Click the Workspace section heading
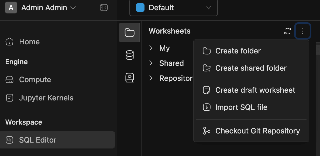Image resolution: width=320 pixels, height=156 pixels. pyautogui.click(x=24, y=122)
